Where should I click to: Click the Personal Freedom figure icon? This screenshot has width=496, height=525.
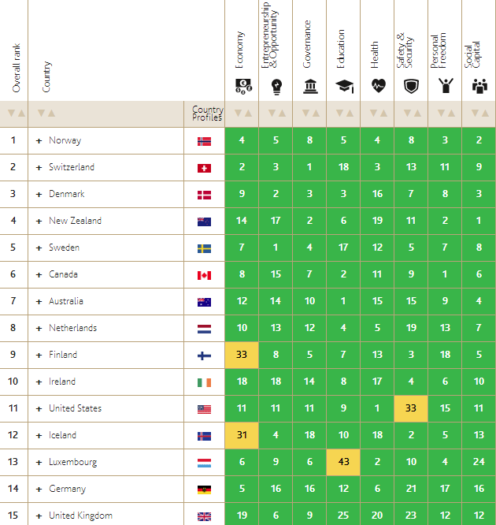click(x=446, y=86)
